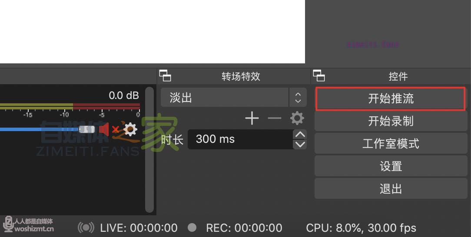The width and height of the screenshot is (471, 237).
Task: Open 设置 settings
Action: tap(391, 166)
